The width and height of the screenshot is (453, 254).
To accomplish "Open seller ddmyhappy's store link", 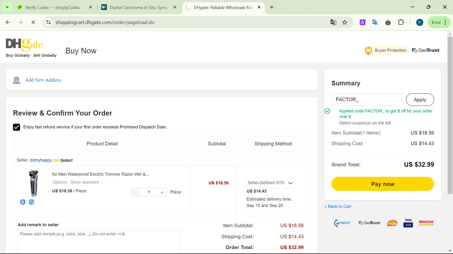I will pyautogui.click(x=41, y=160).
